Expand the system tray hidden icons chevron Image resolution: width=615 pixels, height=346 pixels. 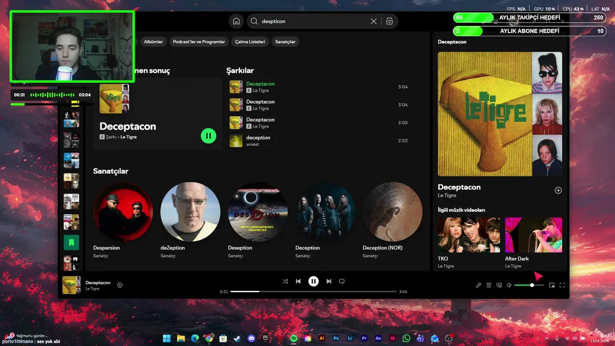(547, 338)
